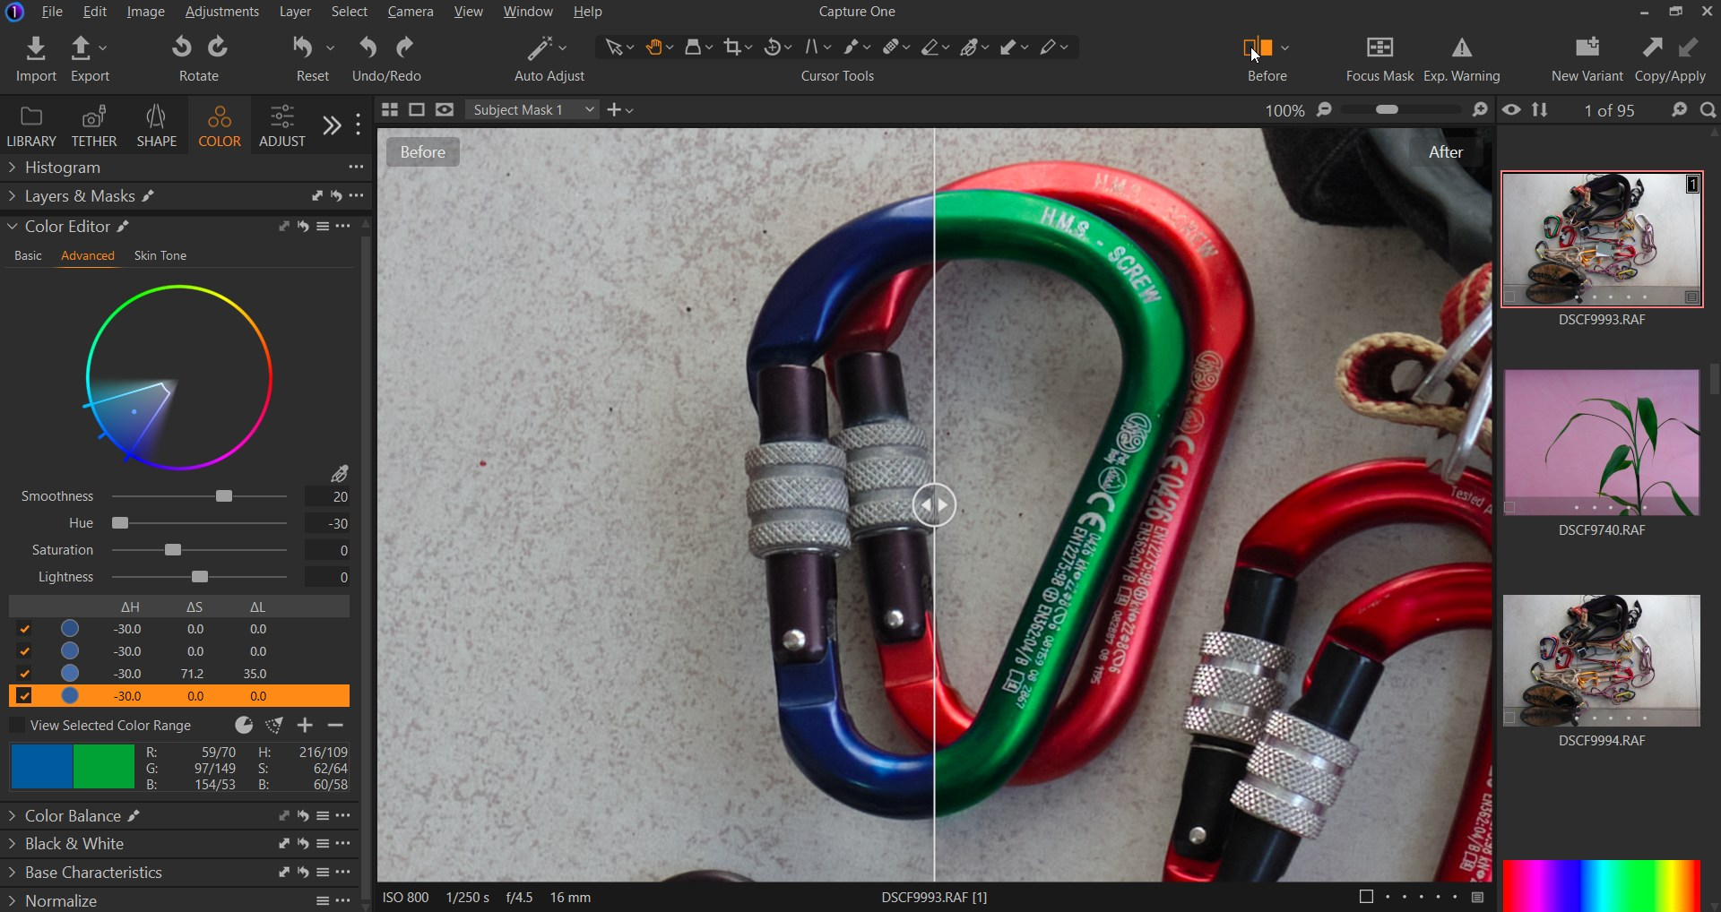This screenshot has width=1721, height=912.
Task: Select the DSCF9740.RAF plant thumbnail
Action: coord(1601,443)
